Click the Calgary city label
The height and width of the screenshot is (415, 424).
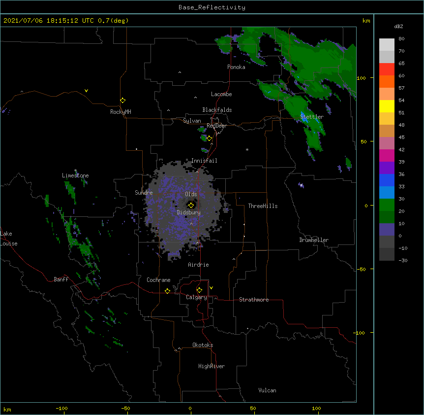[x=196, y=297]
